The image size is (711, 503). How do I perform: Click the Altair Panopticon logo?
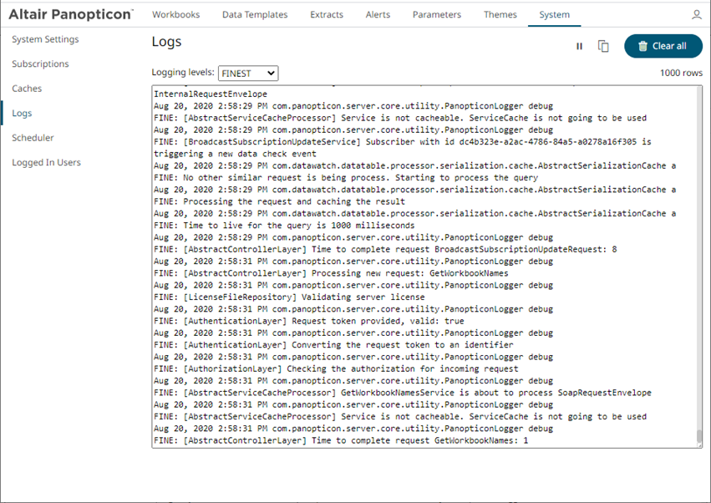coord(70,15)
